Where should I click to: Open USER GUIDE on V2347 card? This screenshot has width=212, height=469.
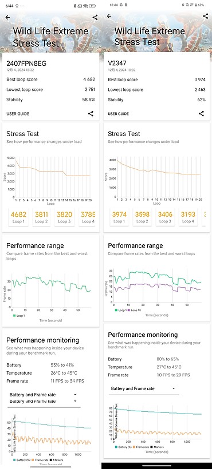118,114
